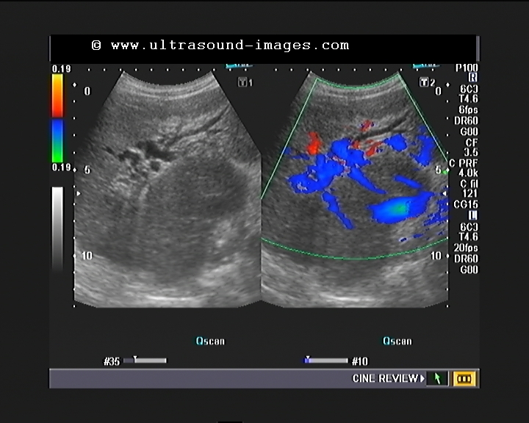
Task: Click the #35 frame number
Action: (x=112, y=361)
